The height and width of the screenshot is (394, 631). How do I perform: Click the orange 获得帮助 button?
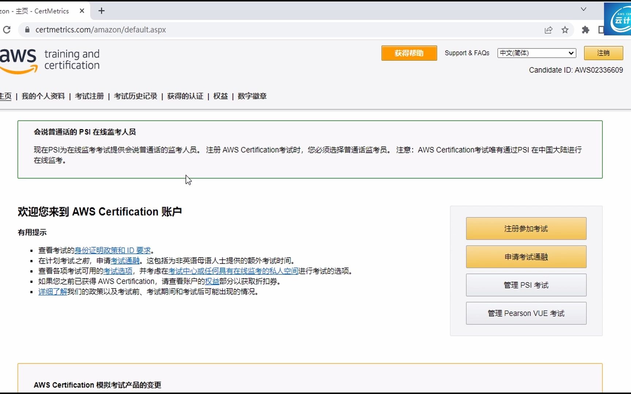click(409, 53)
